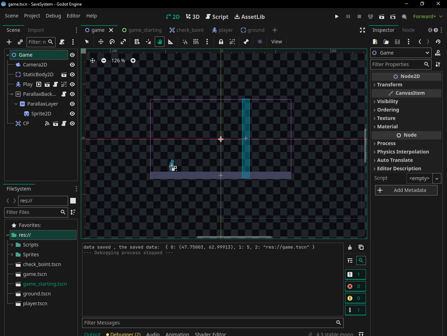Click zoom in plus on viewport
The width and height of the screenshot is (447, 336).
click(133, 60)
